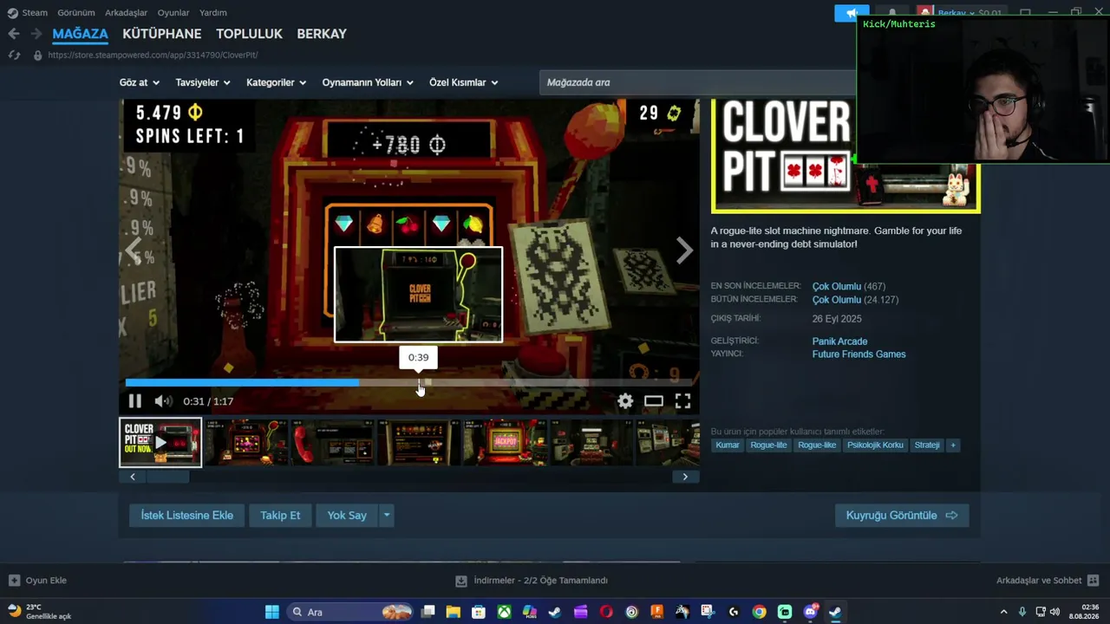Open Opera browser from the taskbar
Image resolution: width=1110 pixels, height=624 pixels.
click(x=606, y=612)
